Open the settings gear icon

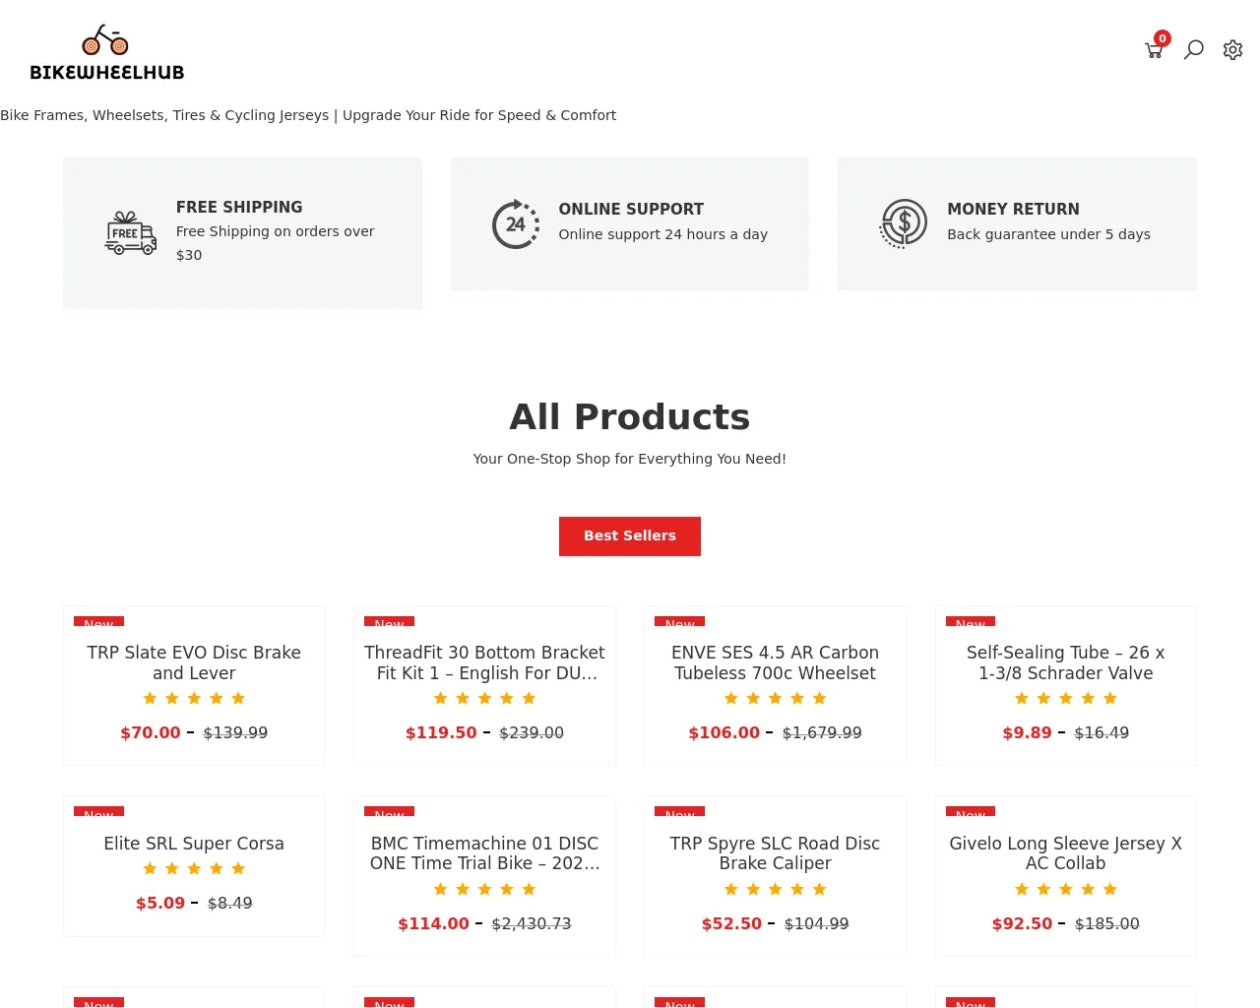1232,49
